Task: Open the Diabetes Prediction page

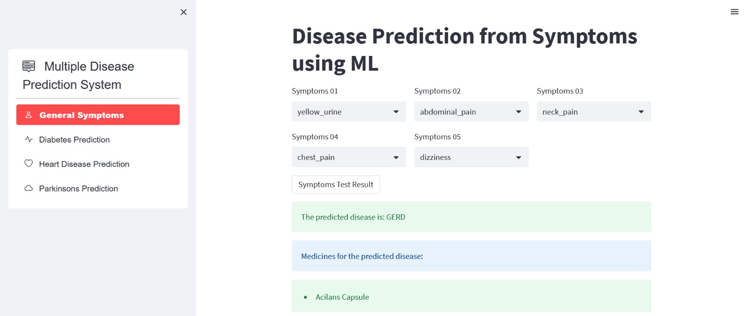Action: click(75, 140)
